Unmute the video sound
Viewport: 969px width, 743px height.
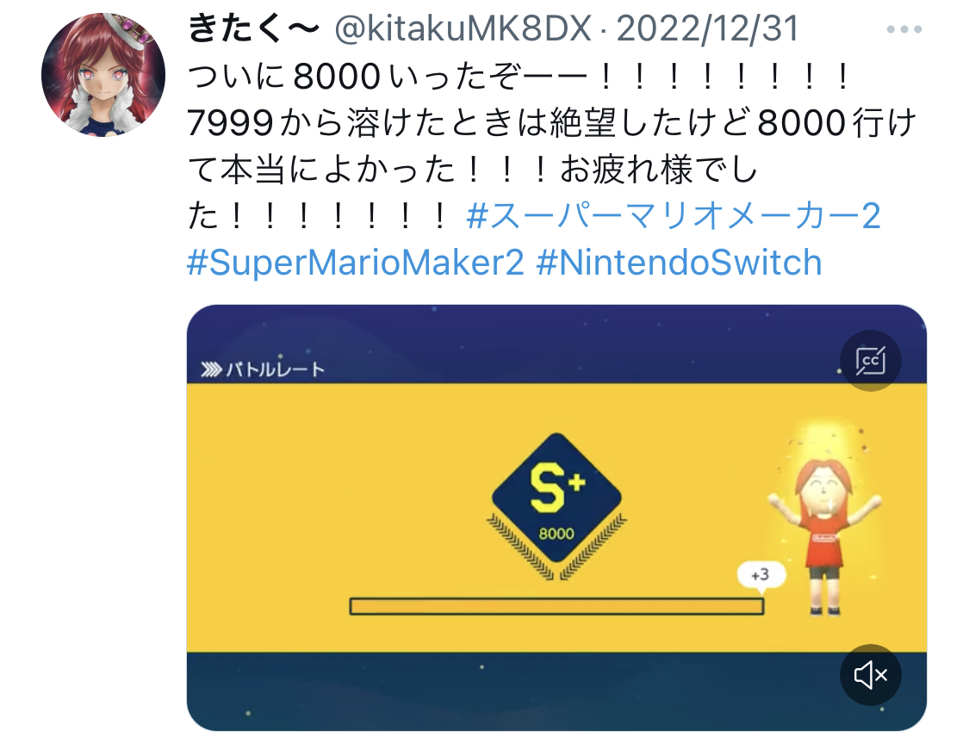(x=870, y=674)
